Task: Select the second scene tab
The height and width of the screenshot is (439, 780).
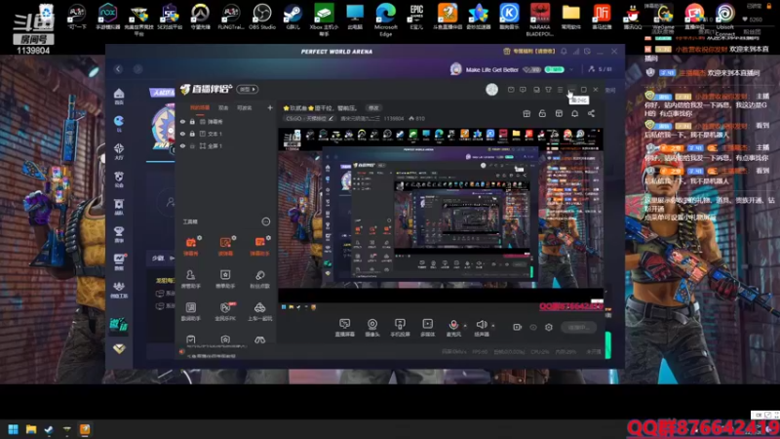Action: coord(223,107)
